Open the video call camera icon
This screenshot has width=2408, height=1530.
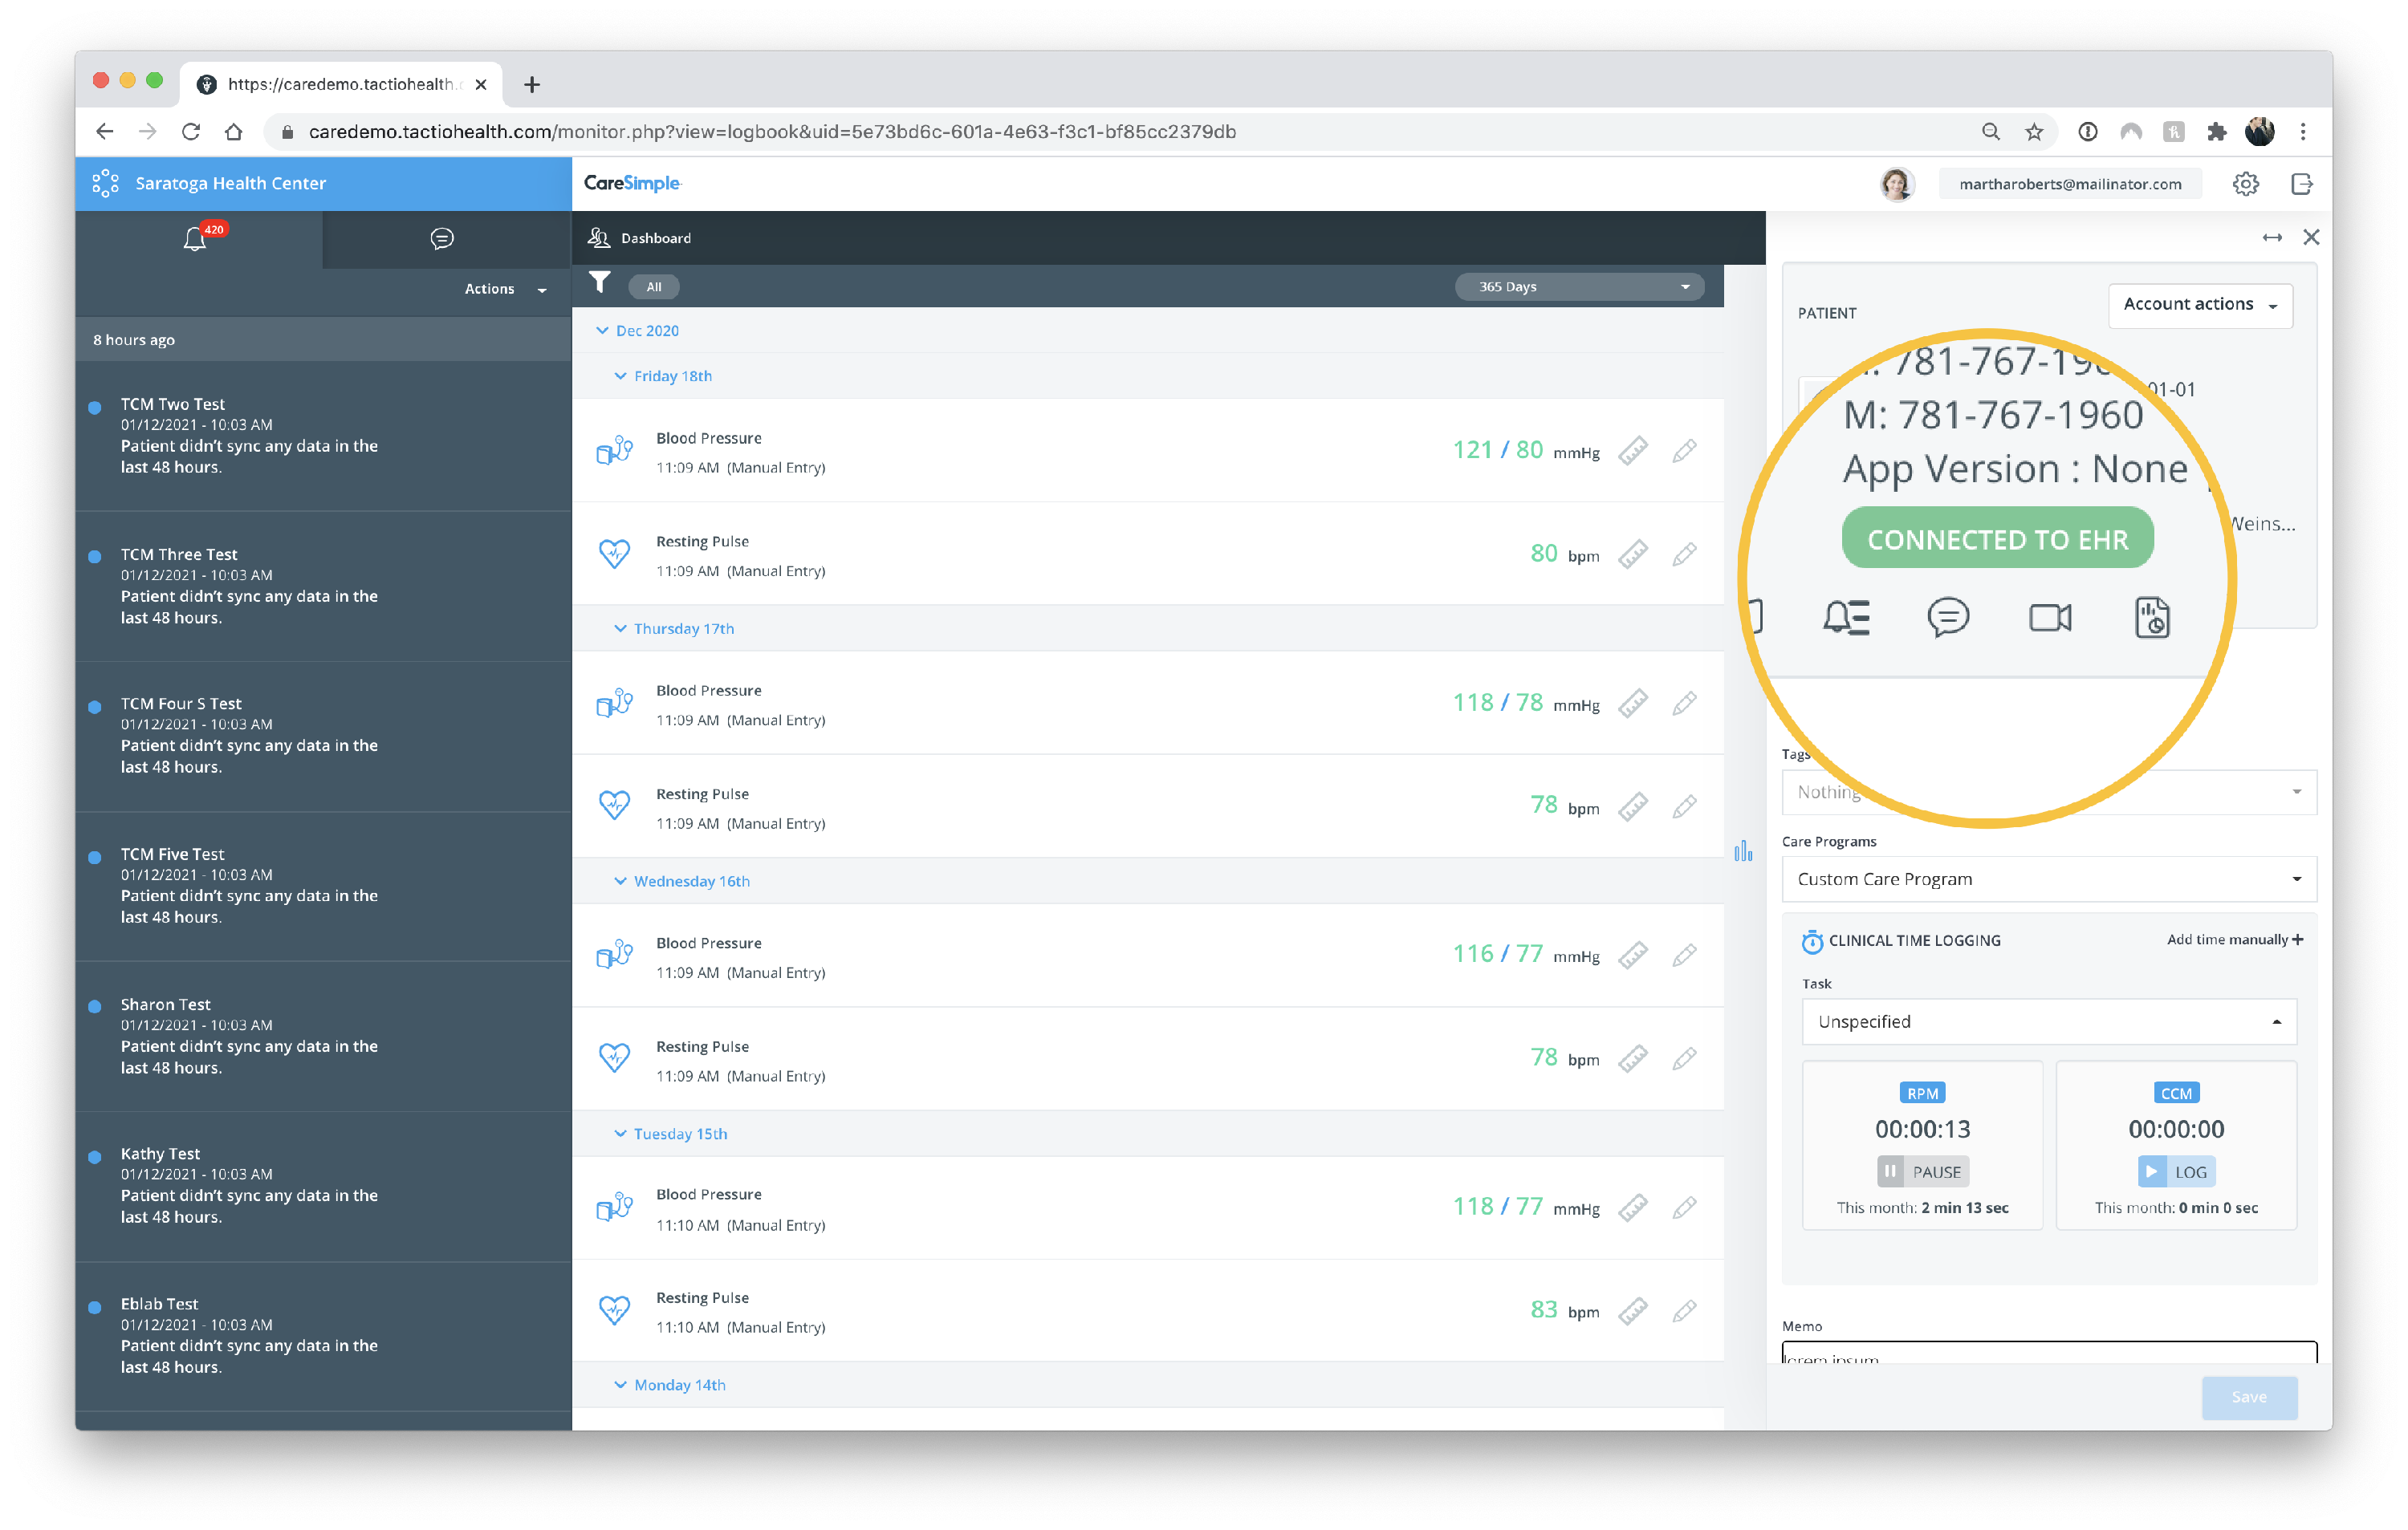coord(2049,618)
